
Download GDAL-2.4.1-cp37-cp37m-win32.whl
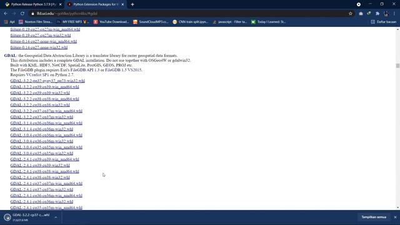[42, 189]
